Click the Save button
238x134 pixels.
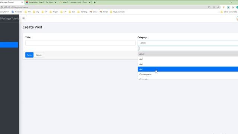29,55
